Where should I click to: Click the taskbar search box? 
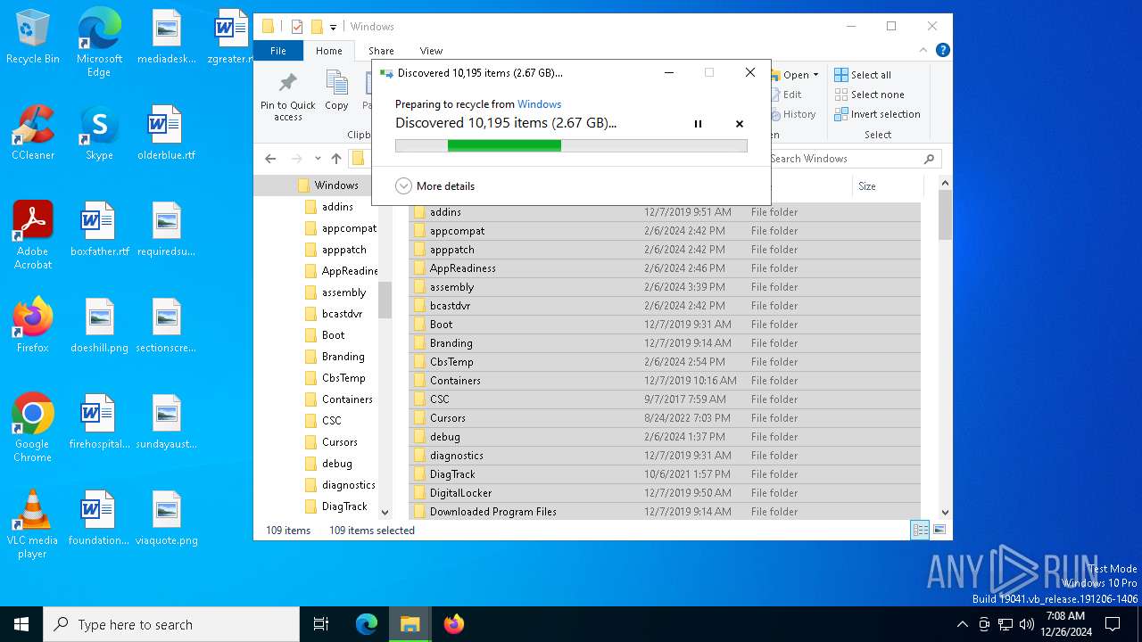coord(171,624)
